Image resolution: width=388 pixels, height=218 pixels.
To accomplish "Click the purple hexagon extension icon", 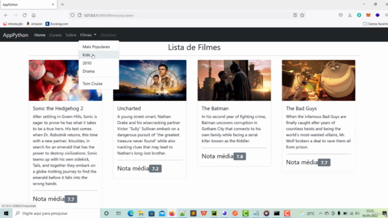I will tap(377, 15).
